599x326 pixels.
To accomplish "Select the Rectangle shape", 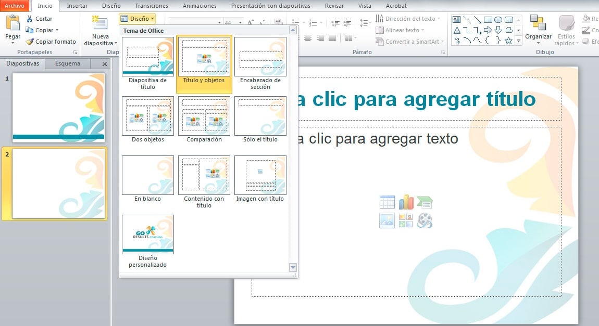I will pos(488,19).
